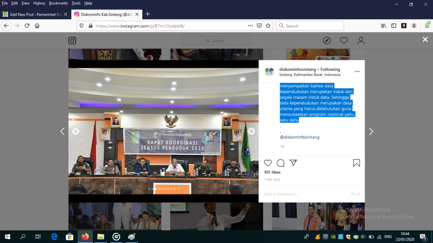This screenshot has height=243, width=433.
Task: Toggle the star to bookmark this page
Action: click(268, 26)
